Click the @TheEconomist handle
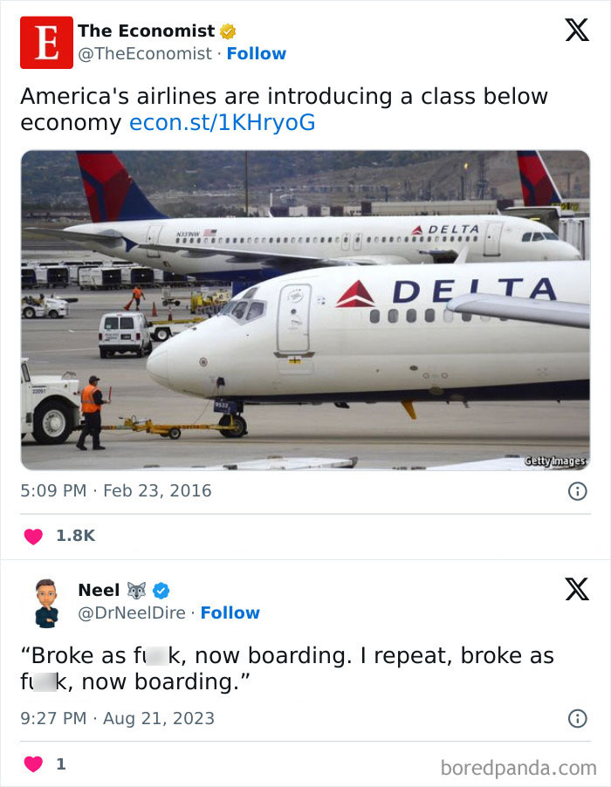 click(145, 54)
